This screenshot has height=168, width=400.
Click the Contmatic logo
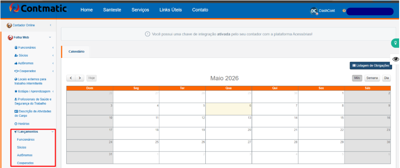(38, 8)
